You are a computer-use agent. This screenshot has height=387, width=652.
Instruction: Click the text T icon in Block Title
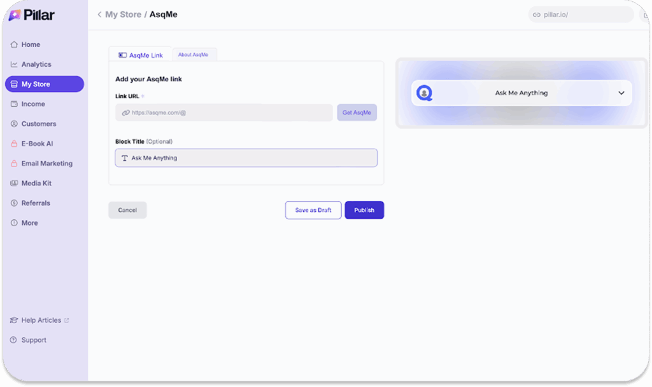click(x=124, y=158)
